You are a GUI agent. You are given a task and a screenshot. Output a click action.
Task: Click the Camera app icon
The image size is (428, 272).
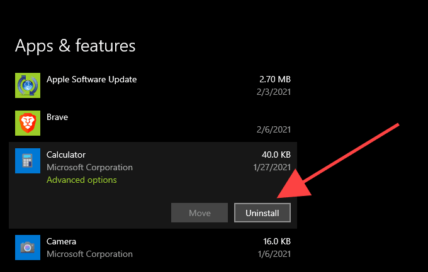coord(27,248)
